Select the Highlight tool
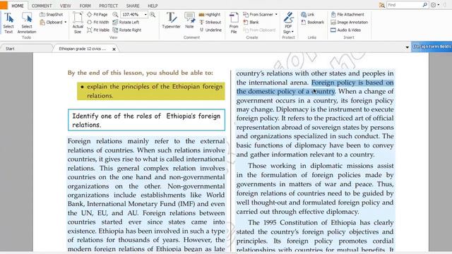 (x=210, y=14)
